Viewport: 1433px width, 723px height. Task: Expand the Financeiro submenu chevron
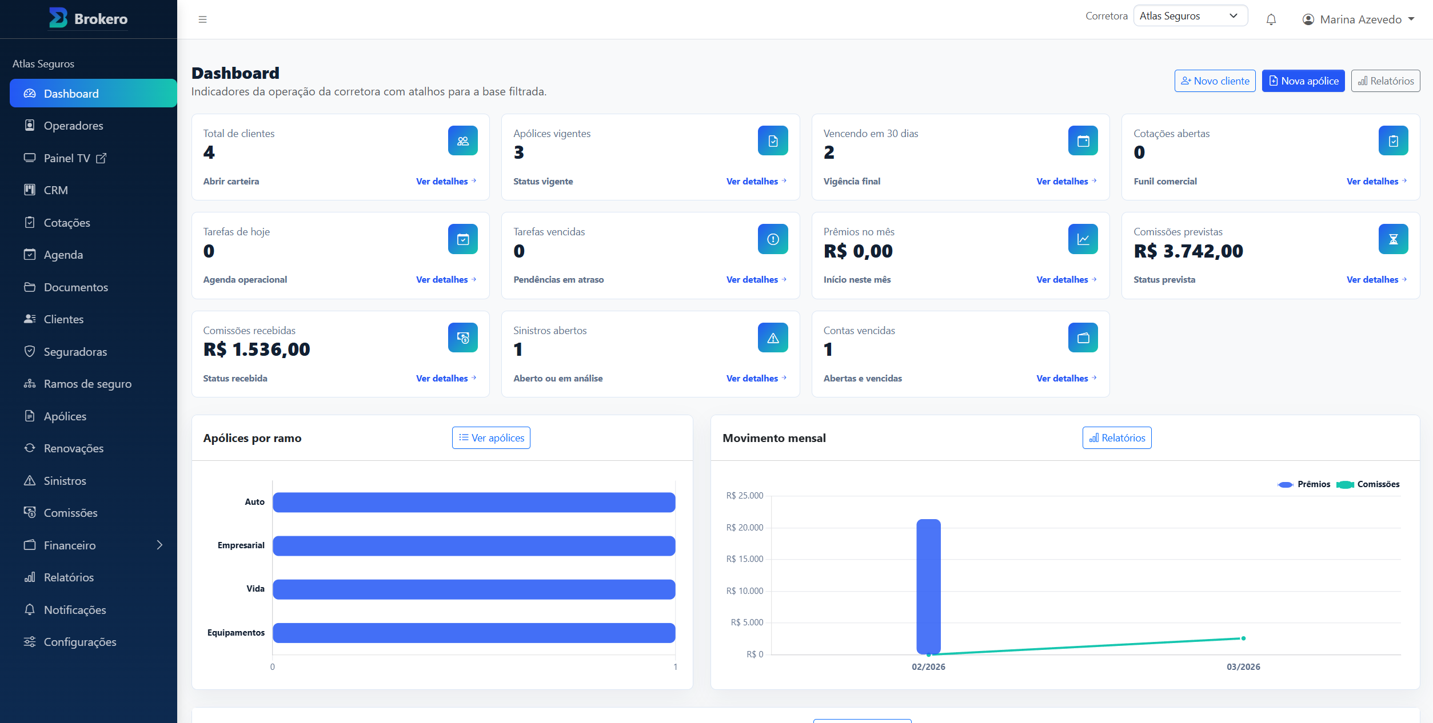pyautogui.click(x=159, y=545)
